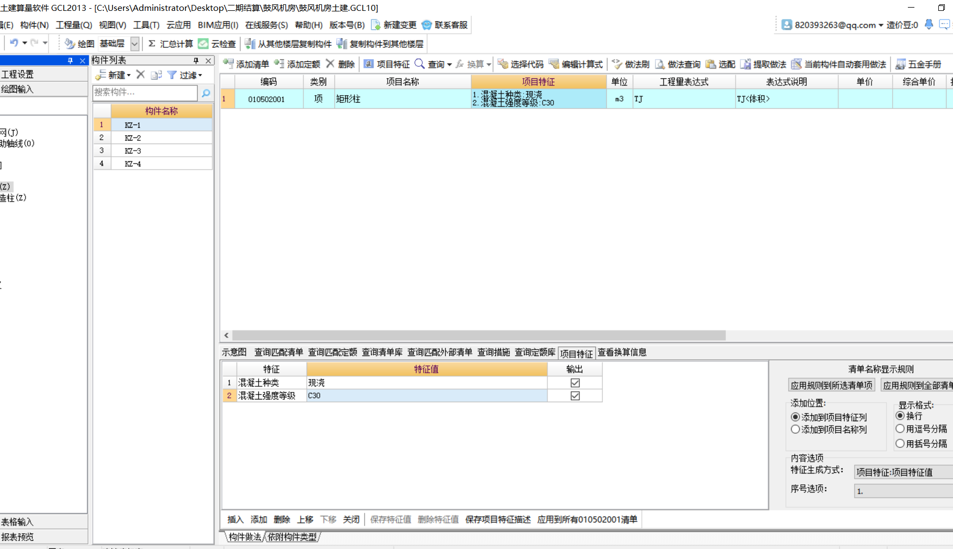Click 提取做法 icon
Screen dimensions: 953x549
(x=745, y=64)
